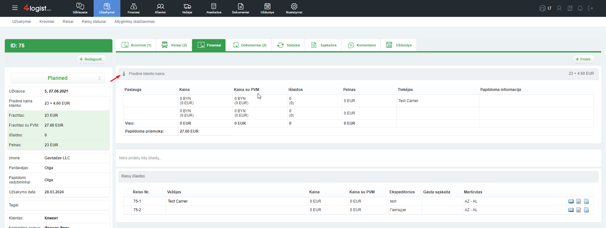Open Kroviniai submenu link

pyautogui.click(x=47, y=22)
